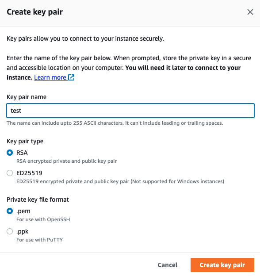This screenshot has width=260, height=276.
Task: Open the Learn more link
Action: 50,77
